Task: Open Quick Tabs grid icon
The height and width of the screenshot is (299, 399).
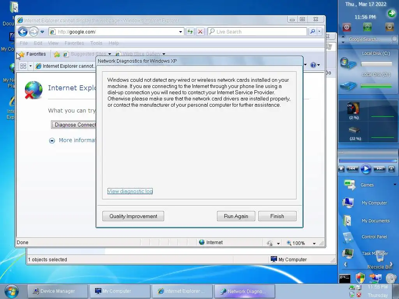Action: click(23, 66)
